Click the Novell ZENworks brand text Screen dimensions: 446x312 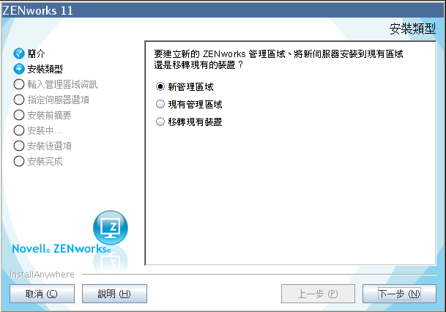(62, 248)
